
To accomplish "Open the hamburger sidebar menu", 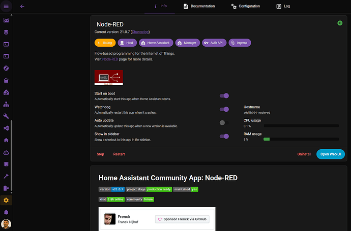I will point(6,6).
